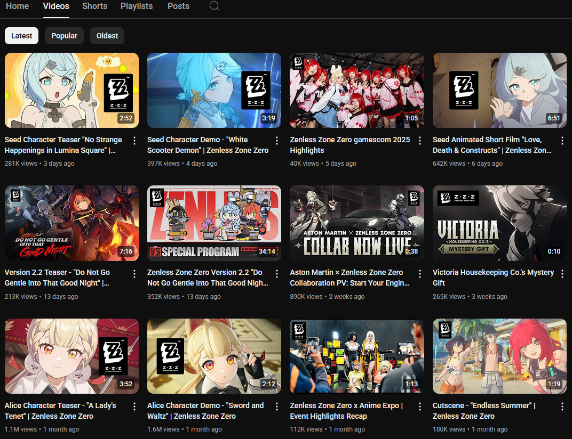Open more actions for Aston Martin Collaboration PV
Image resolution: width=572 pixels, height=439 pixels.
420,273
